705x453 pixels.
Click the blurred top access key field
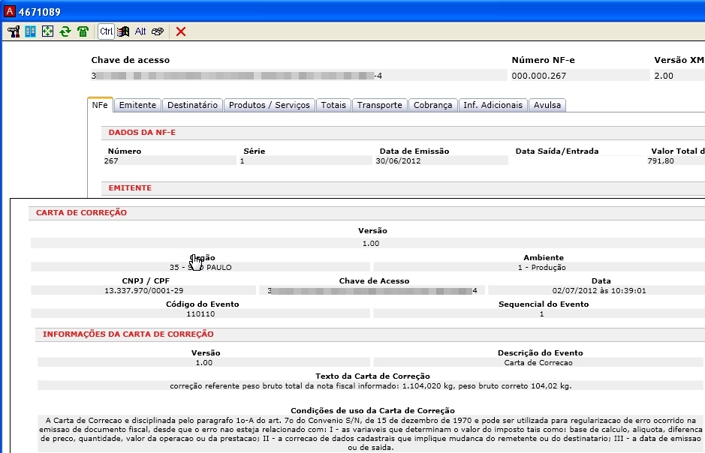(x=299, y=76)
